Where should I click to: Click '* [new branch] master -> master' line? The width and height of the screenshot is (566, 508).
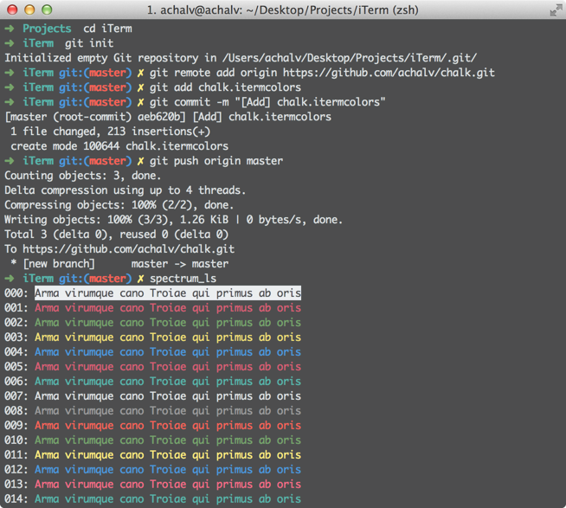pyautogui.click(x=119, y=264)
